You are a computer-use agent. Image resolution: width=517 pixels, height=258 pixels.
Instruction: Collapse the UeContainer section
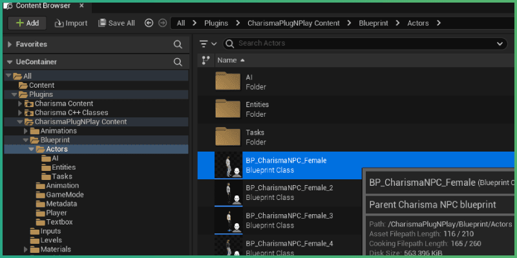(x=9, y=62)
